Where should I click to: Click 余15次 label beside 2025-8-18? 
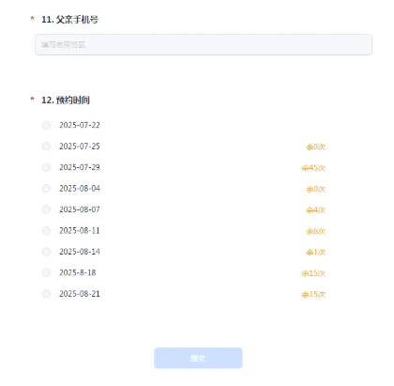coord(313,273)
